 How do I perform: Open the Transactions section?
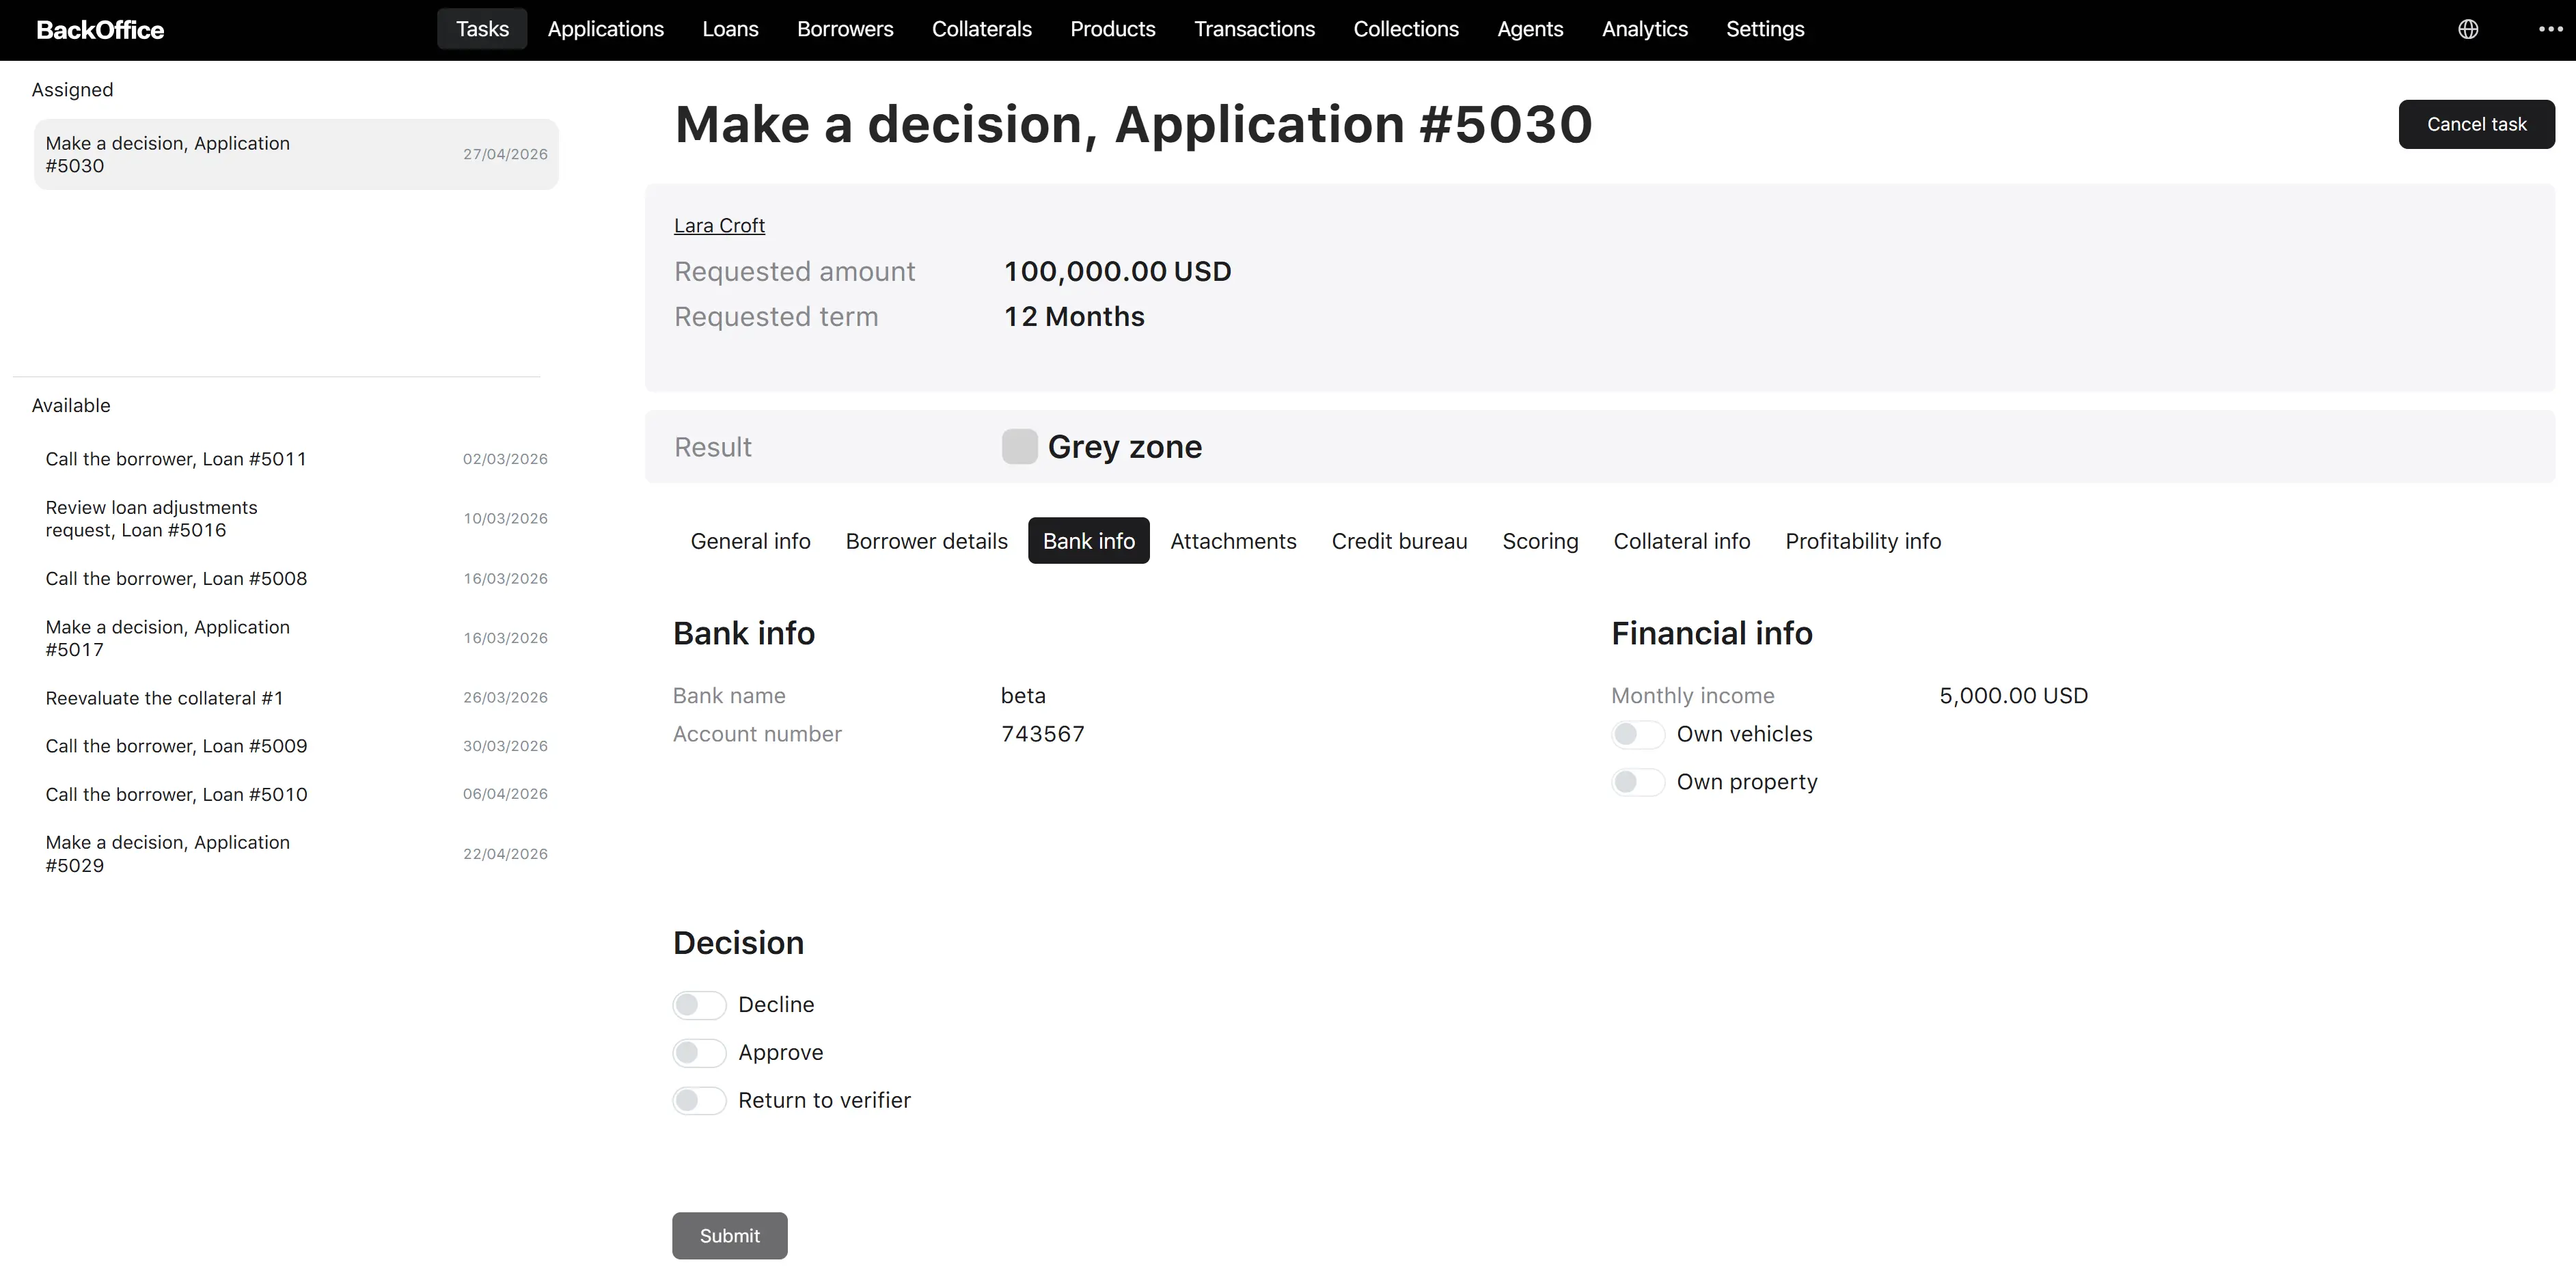pos(1254,29)
